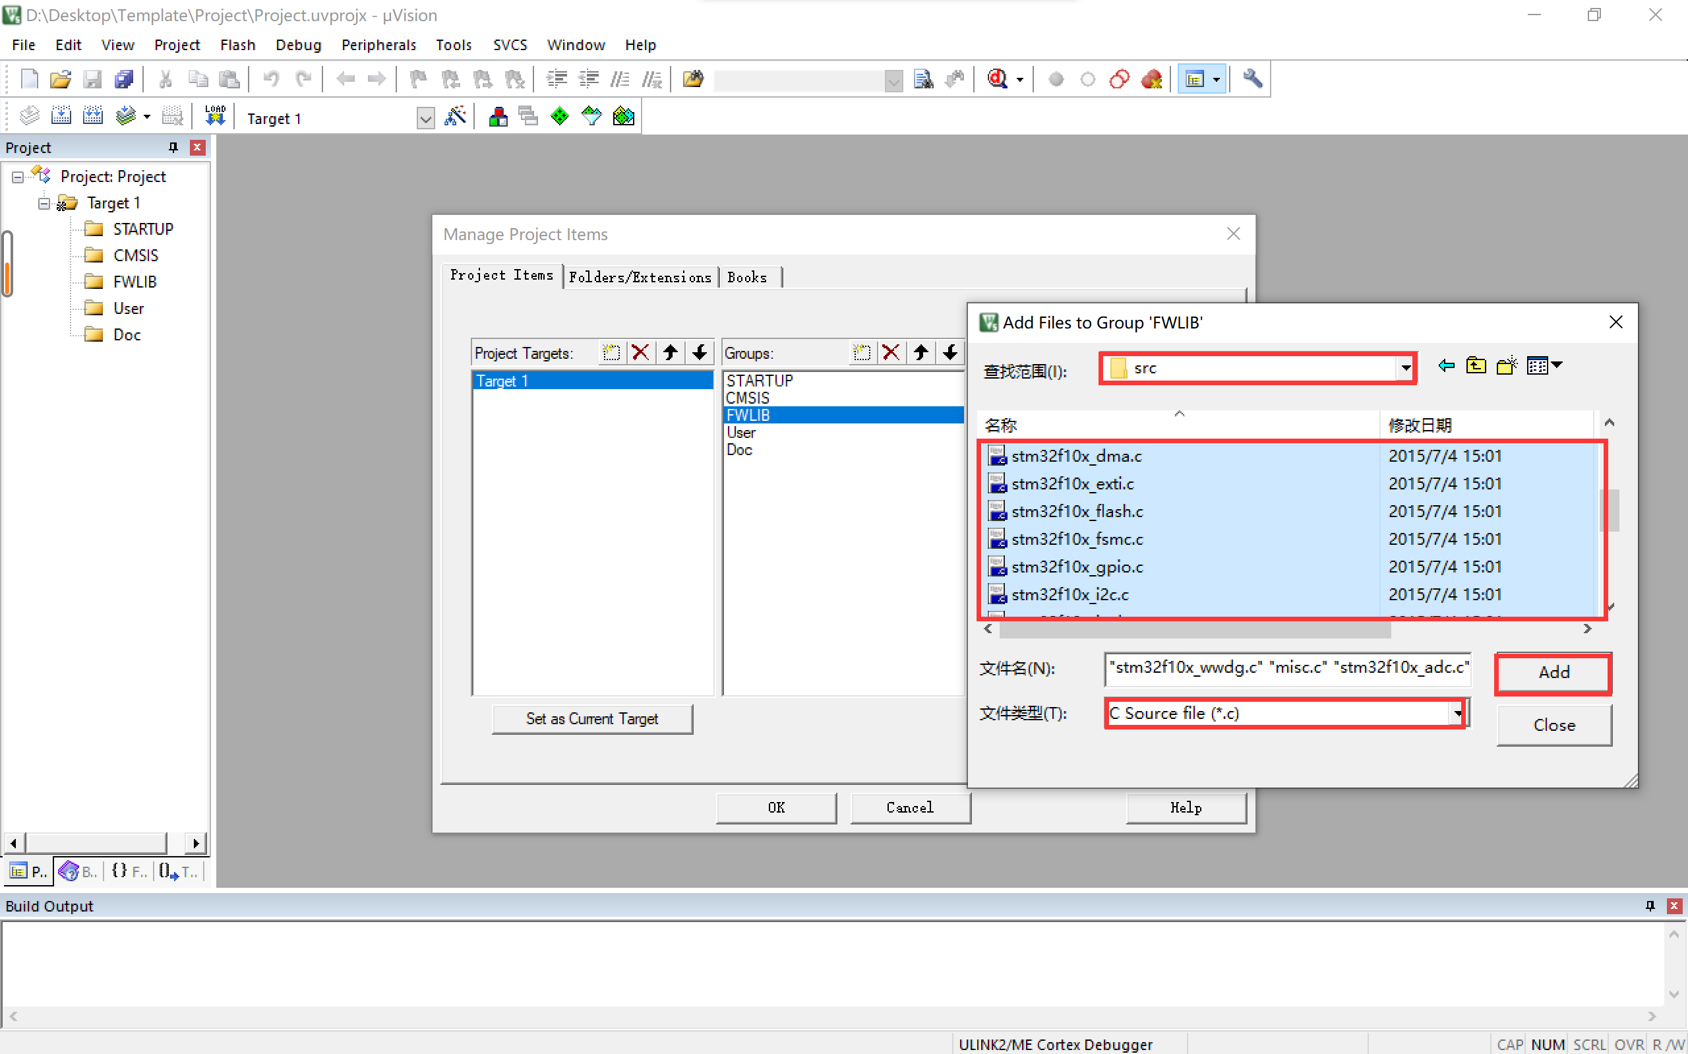Click the Add button
This screenshot has width=1688, height=1054.
[x=1553, y=672]
